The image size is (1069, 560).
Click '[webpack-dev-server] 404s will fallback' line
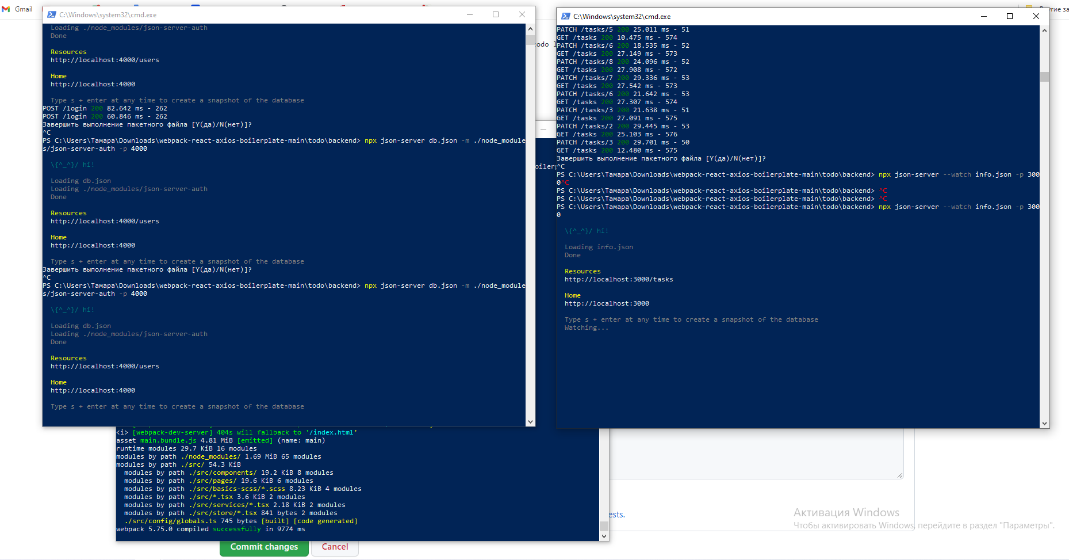[237, 432]
